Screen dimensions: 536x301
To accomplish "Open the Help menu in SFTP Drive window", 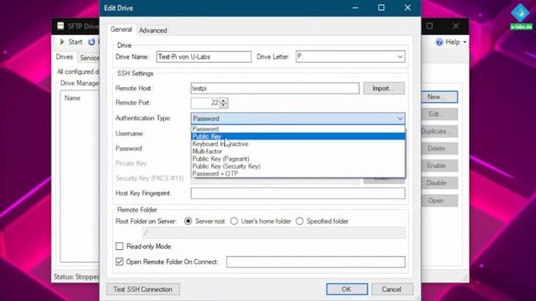I will click(451, 42).
